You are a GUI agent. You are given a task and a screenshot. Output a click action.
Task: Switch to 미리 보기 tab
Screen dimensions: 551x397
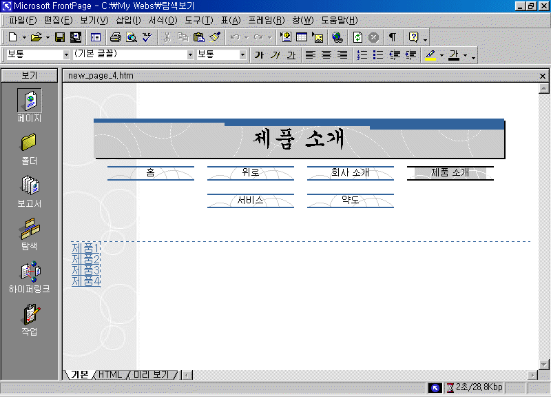pyautogui.click(x=151, y=374)
